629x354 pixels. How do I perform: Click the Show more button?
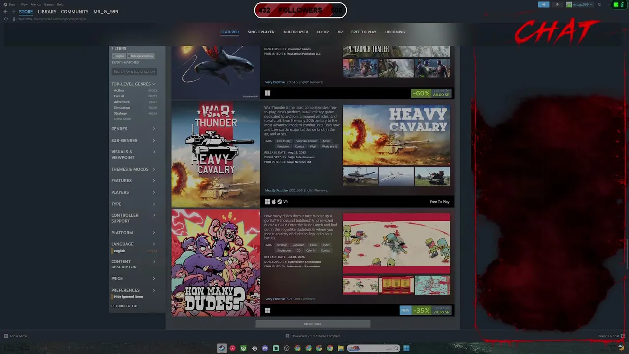point(313,324)
